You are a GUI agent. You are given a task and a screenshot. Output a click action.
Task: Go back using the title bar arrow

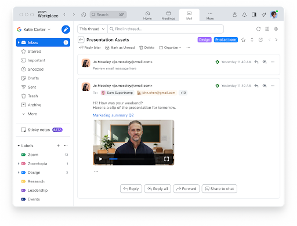click(64, 14)
